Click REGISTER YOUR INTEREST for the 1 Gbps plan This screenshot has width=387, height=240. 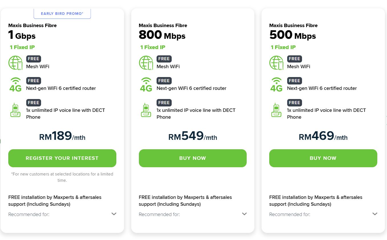point(62,158)
